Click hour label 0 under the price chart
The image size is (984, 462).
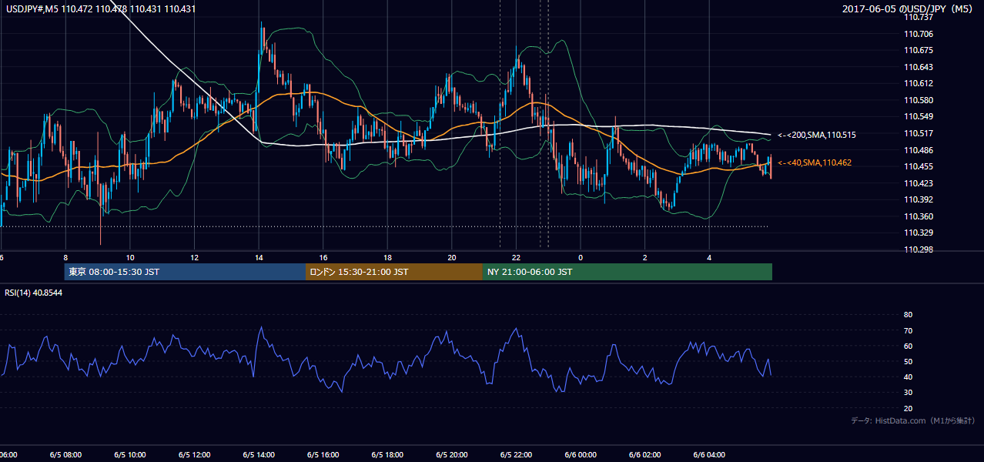pyautogui.click(x=581, y=257)
